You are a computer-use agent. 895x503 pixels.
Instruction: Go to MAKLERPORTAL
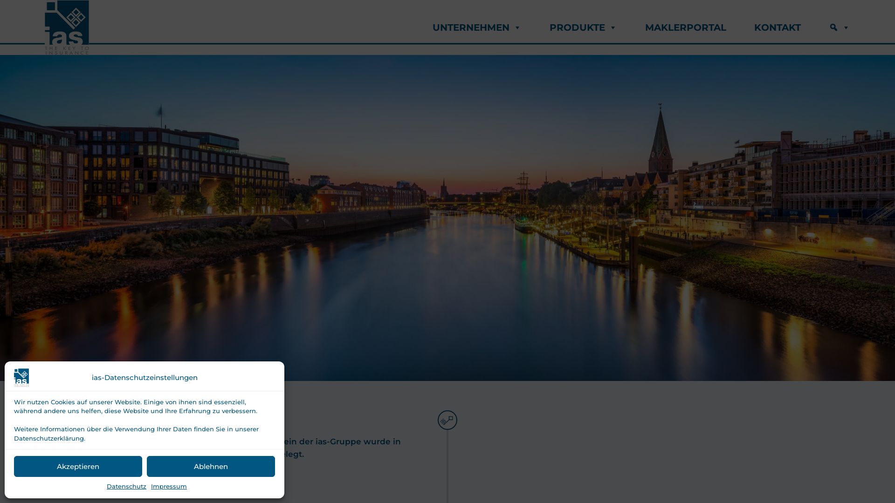(x=685, y=27)
